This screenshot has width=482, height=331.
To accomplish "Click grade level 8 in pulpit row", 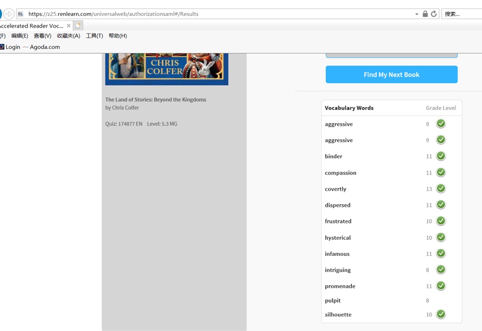I will pos(428,300).
